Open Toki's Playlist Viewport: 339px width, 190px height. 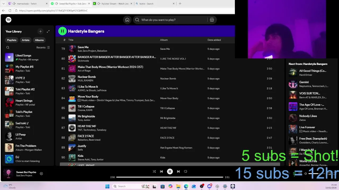[28, 114]
